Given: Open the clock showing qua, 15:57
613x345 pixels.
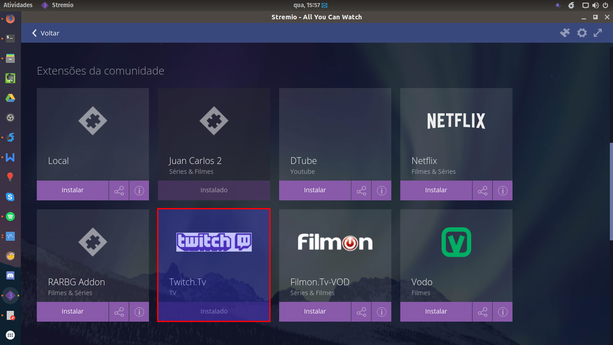Looking at the screenshot, I should pos(306,5).
